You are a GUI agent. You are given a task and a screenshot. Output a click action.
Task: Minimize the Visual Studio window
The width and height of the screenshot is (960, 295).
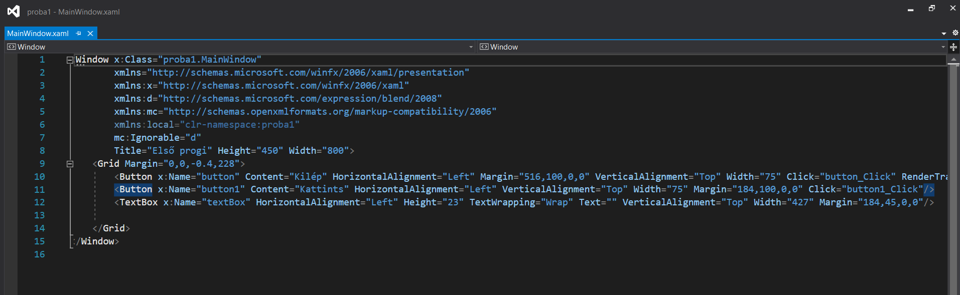911,9
